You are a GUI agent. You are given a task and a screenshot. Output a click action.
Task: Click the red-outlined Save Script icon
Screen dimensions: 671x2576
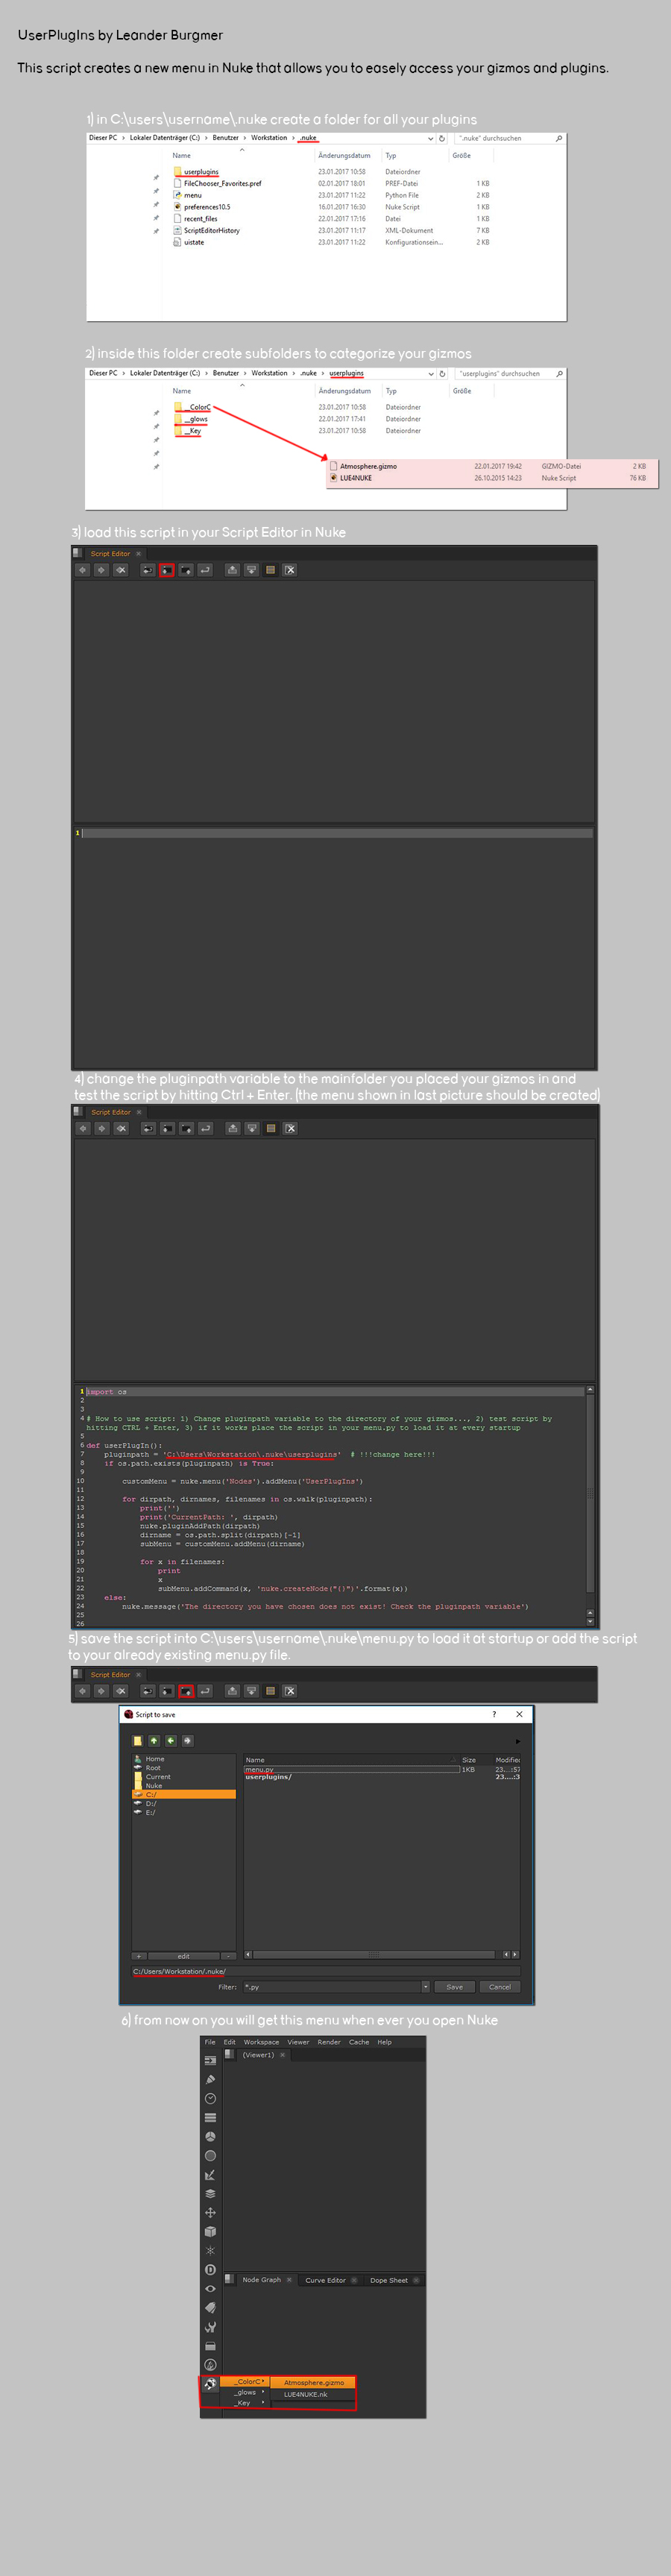pyautogui.click(x=186, y=1691)
